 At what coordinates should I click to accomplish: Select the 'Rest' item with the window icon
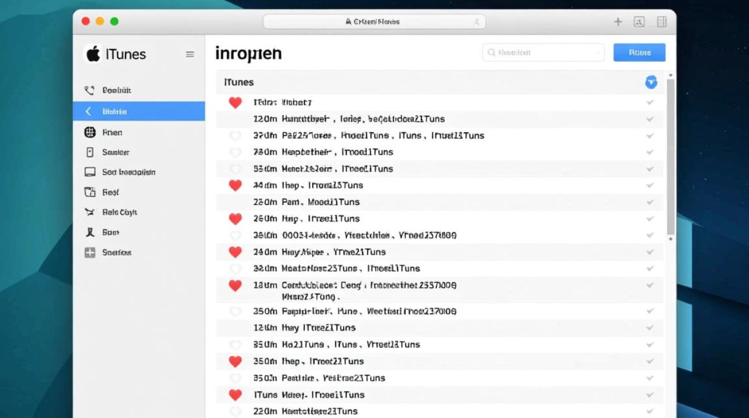[x=139, y=192]
